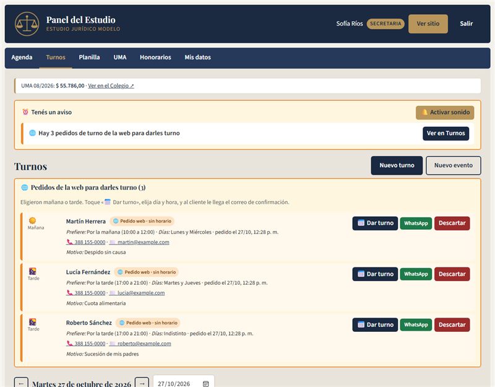Open WhatsApp for Lucía Fernández
495x387 pixels.
pyautogui.click(x=416, y=274)
